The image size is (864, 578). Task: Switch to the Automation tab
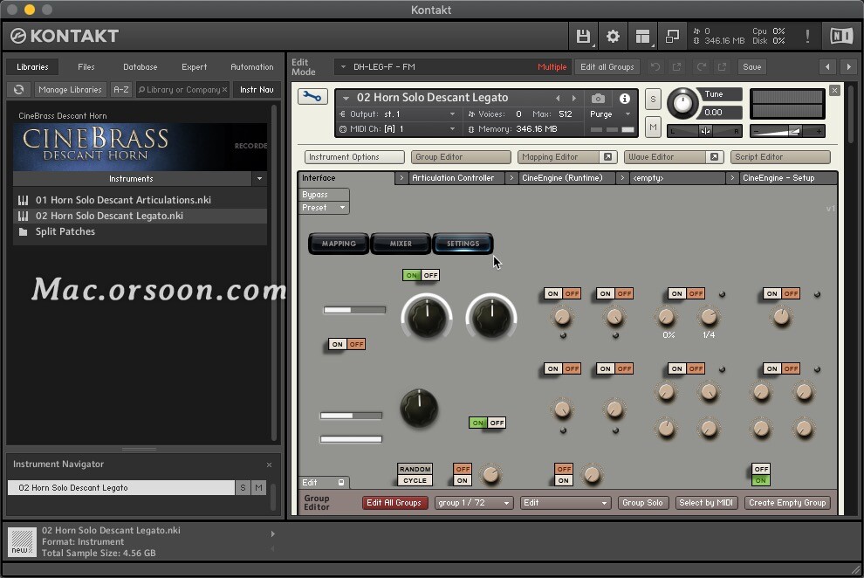click(252, 66)
